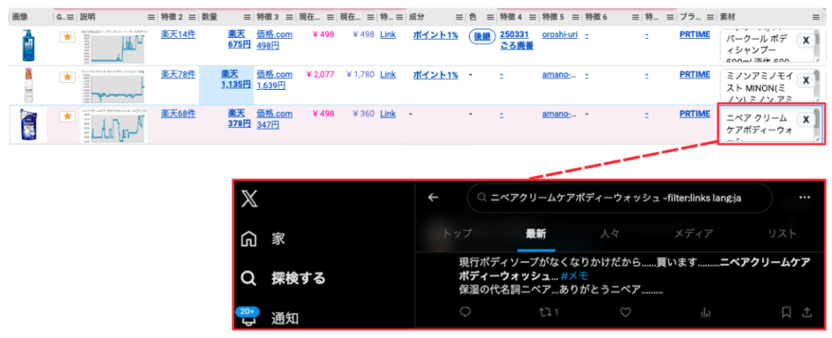Viewport: 832px width, 338px height.
Task: Click the search field containing ニベアクリームケアボディーウォッシュ
Action: pyautogui.click(x=626, y=197)
